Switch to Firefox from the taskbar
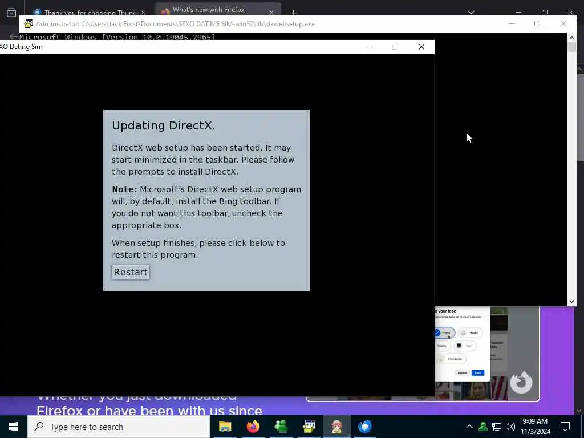The height and width of the screenshot is (438, 584). [x=253, y=427]
